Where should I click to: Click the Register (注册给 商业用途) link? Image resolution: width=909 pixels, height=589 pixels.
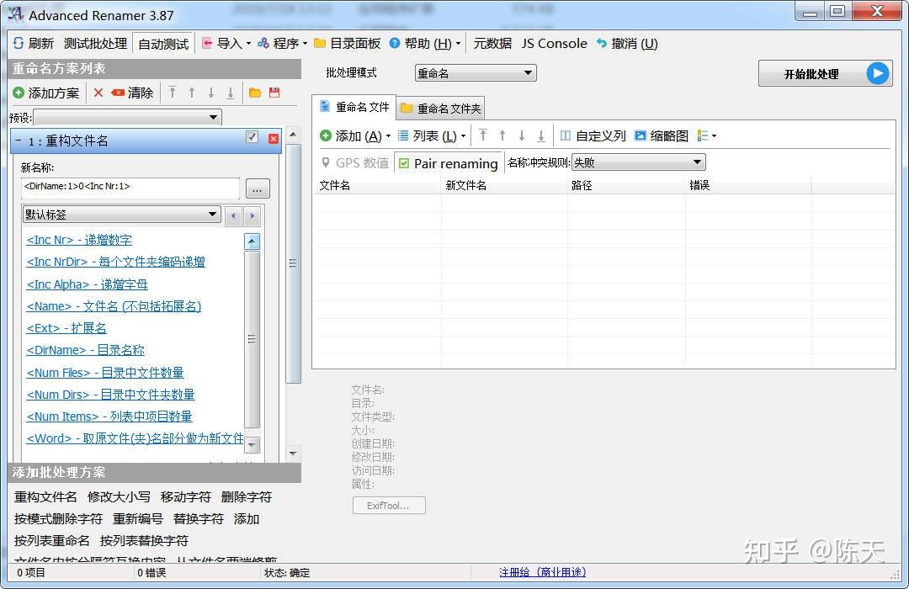542,572
